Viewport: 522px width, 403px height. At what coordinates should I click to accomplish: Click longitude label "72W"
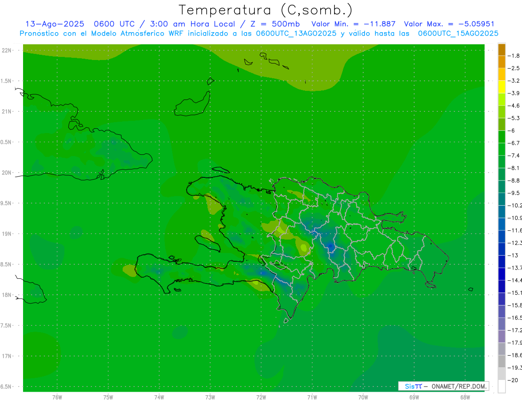[x=261, y=397]
